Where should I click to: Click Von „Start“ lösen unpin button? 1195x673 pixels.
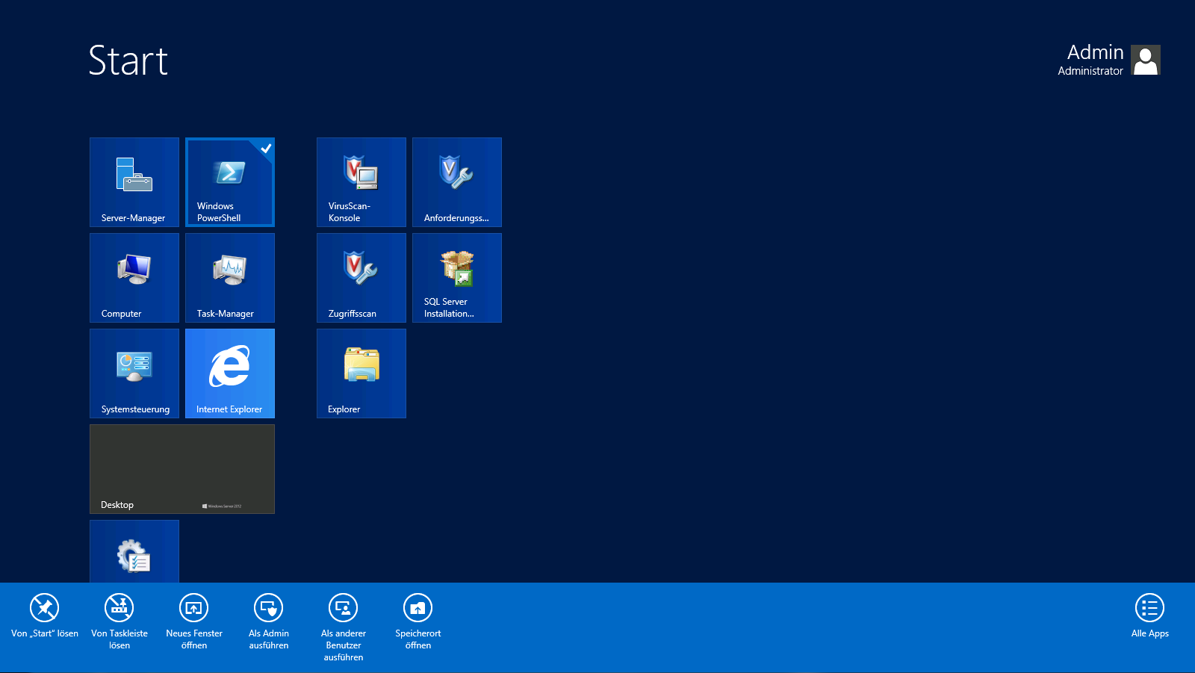click(45, 616)
